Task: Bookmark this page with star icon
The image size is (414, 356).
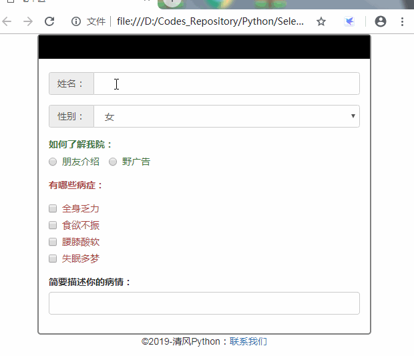Action: [321, 21]
